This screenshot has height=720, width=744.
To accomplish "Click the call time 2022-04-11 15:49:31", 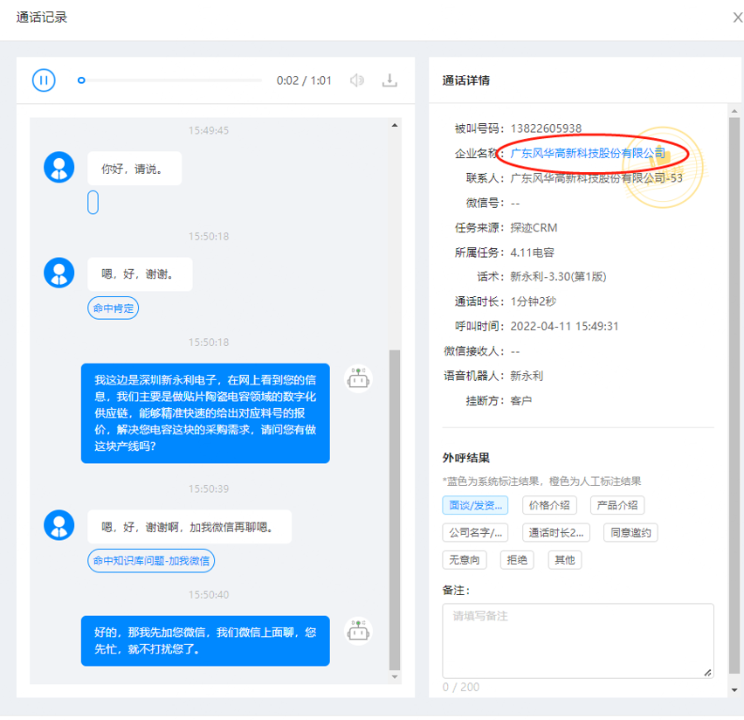I will point(564,326).
